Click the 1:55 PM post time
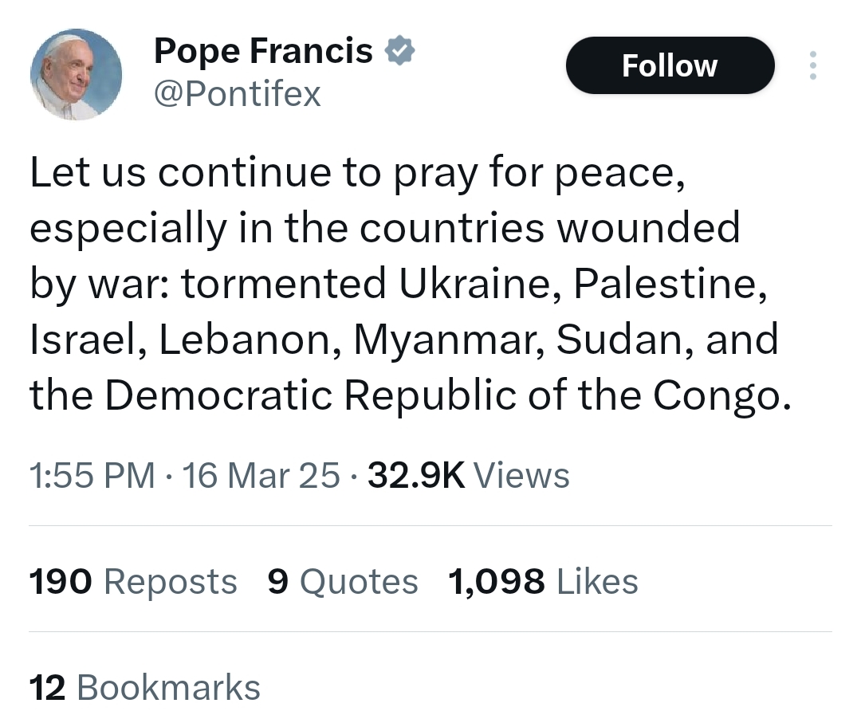This screenshot has width=861, height=711. [92, 476]
